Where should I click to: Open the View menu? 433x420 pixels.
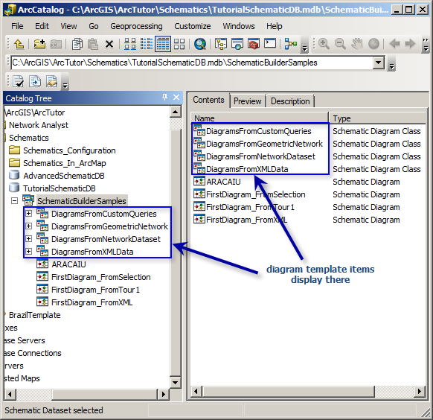(x=68, y=26)
